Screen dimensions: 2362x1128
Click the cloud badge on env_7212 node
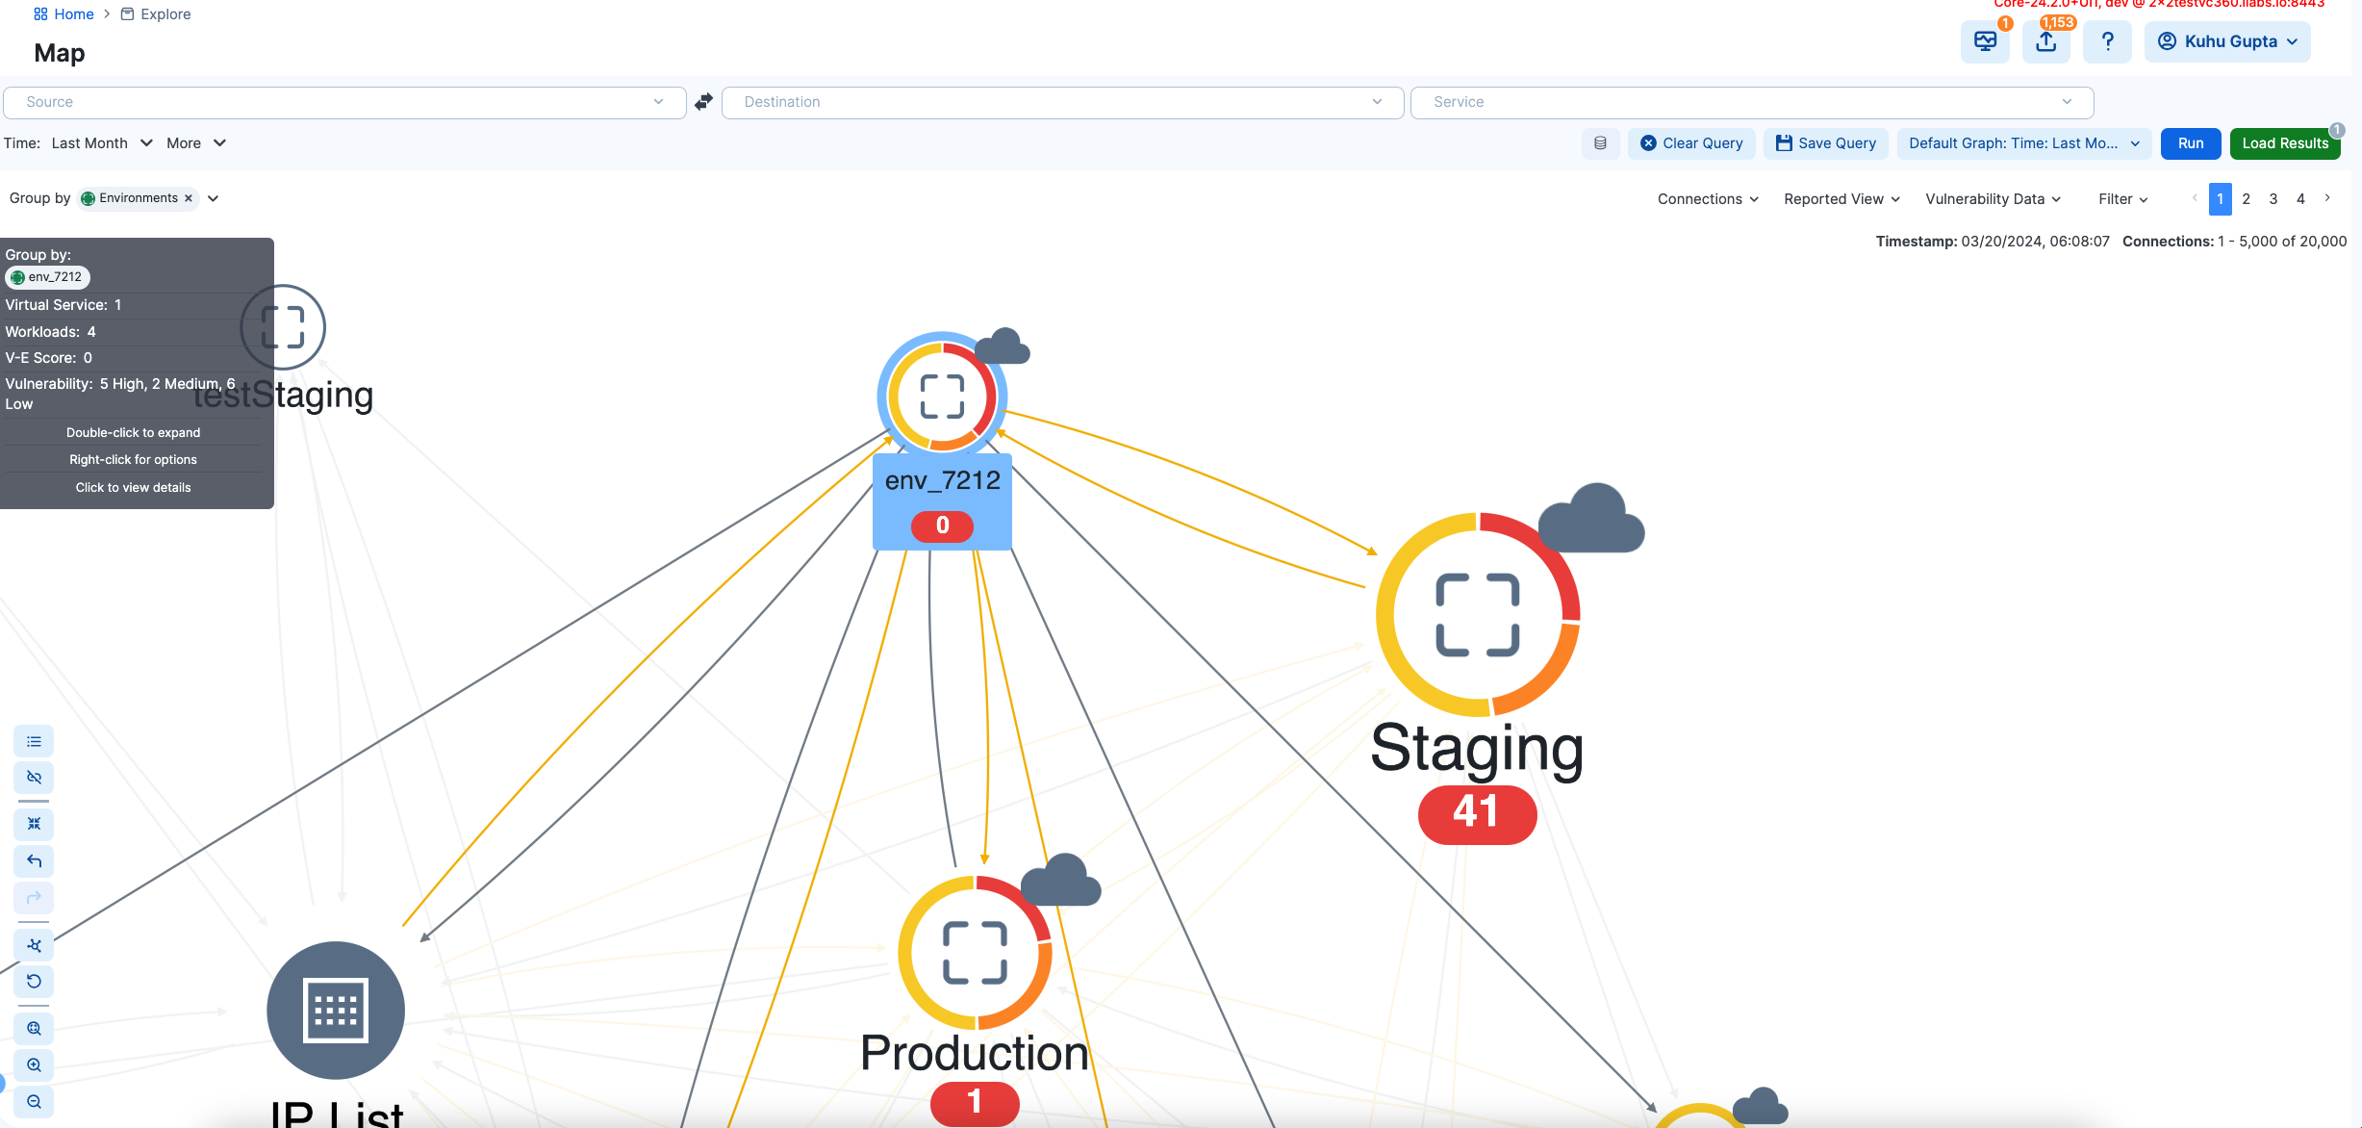pyautogui.click(x=1003, y=346)
